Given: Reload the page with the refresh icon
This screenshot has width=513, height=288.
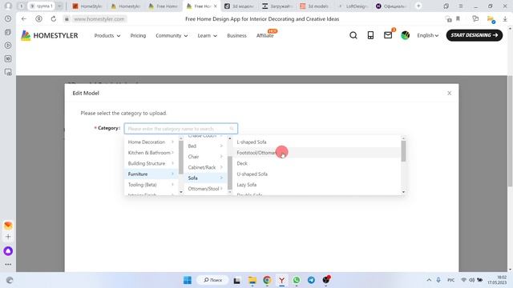Looking at the screenshot, I should 54,19.
